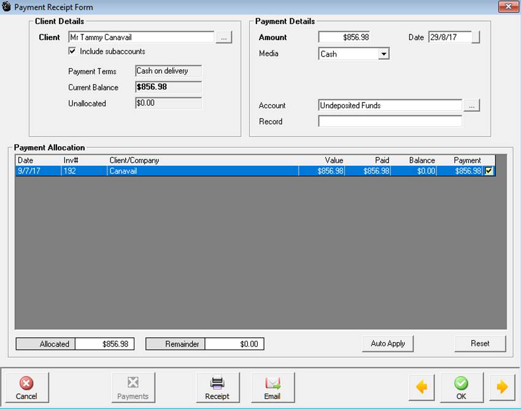
Task: Click Current Balance value $856.98
Action: coord(169,87)
